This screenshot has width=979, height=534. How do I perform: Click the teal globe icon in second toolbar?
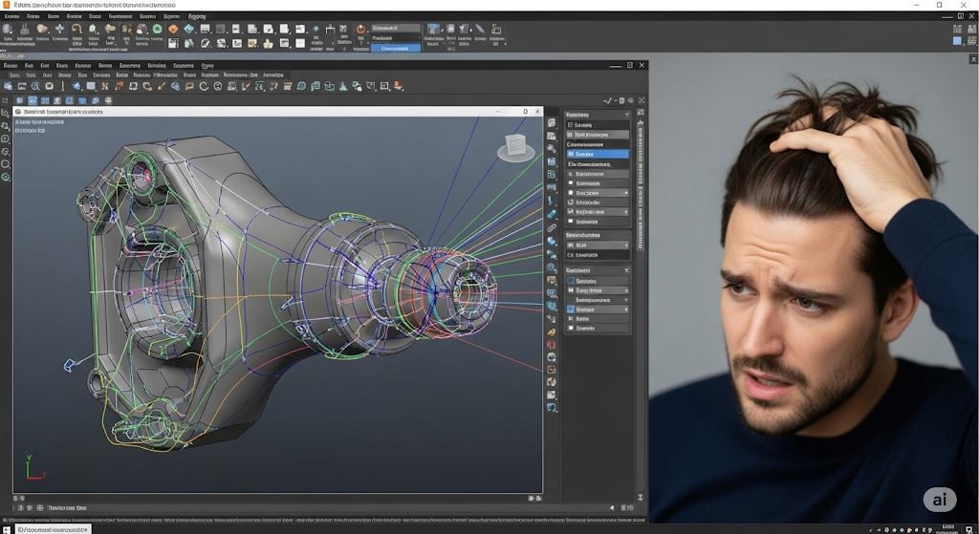[x=301, y=86]
